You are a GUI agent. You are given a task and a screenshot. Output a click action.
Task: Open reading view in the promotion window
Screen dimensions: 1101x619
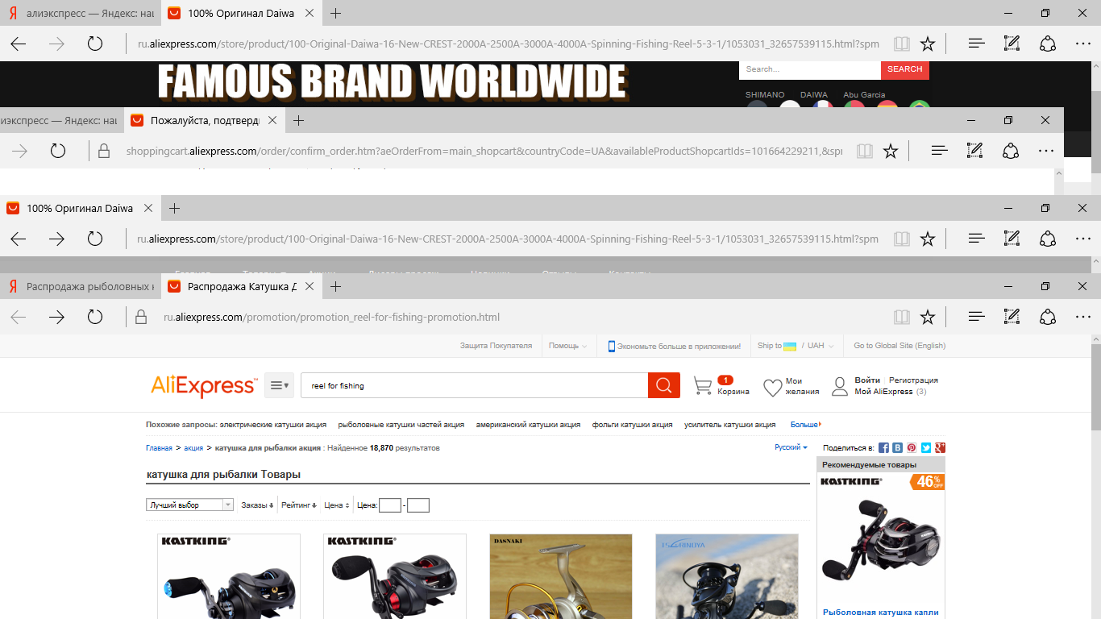click(x=902, y=317)
